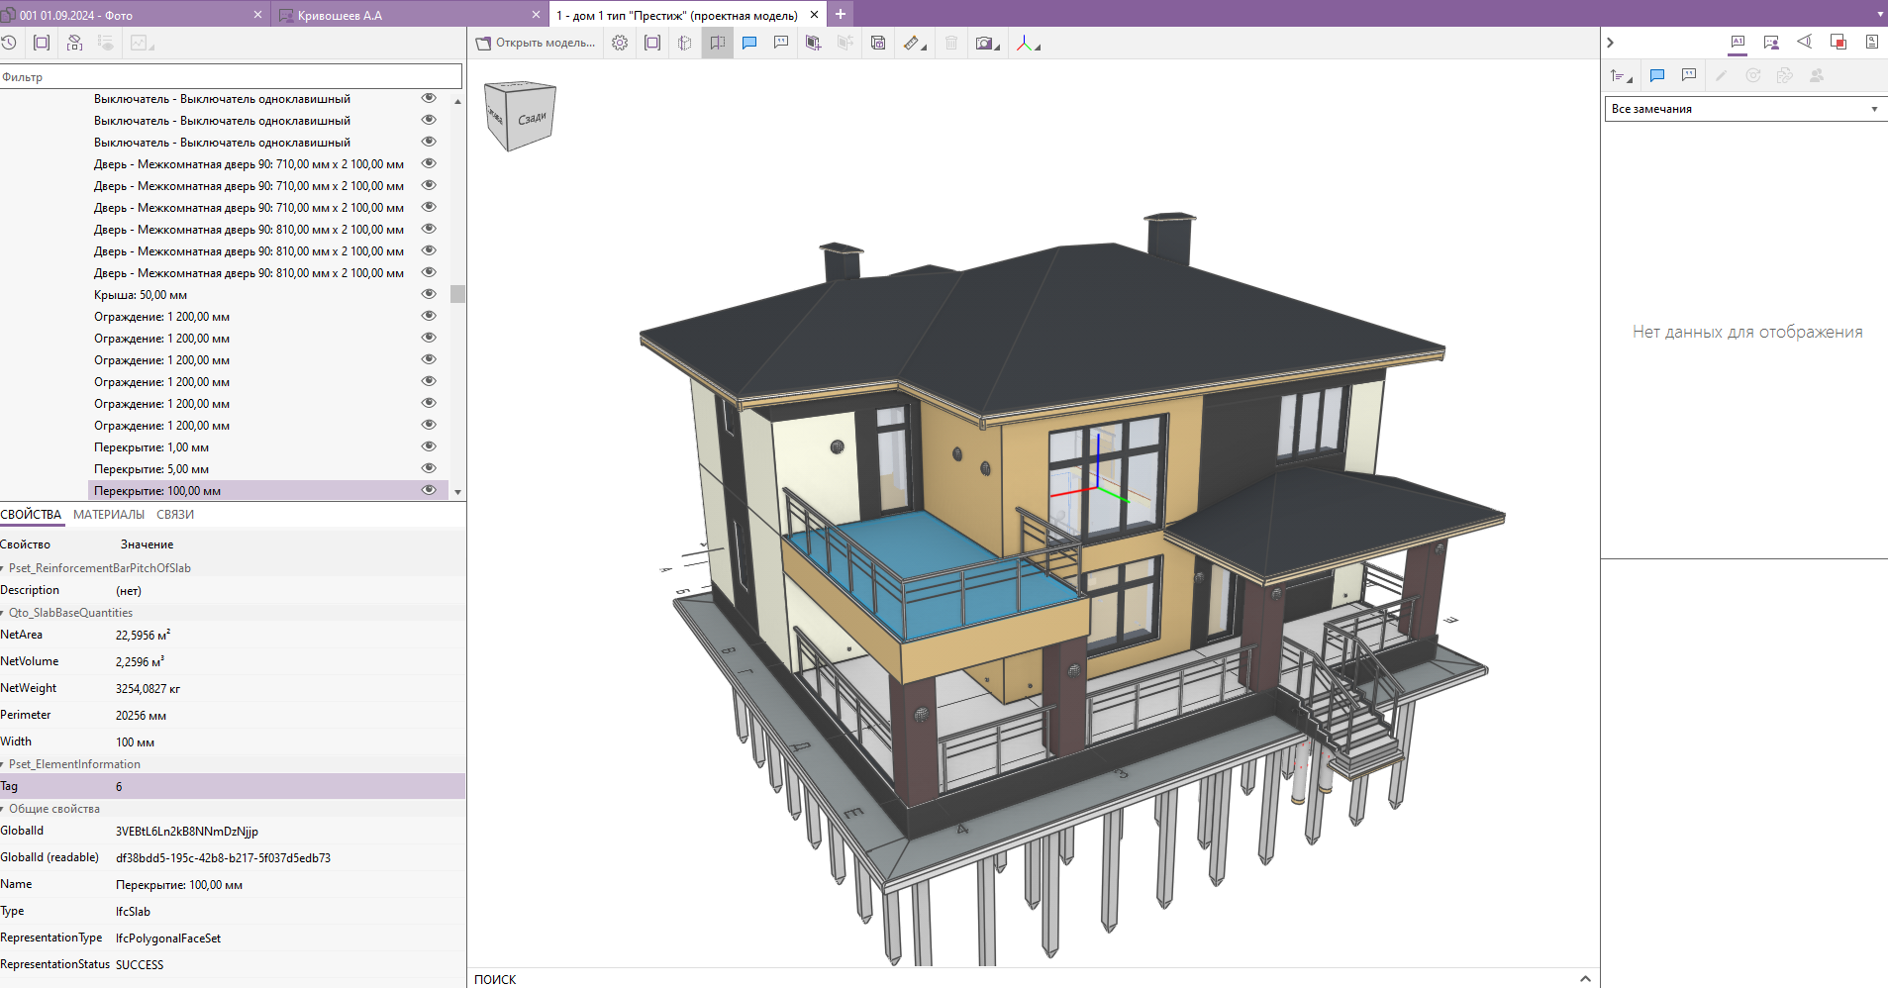Collapse the Qto_SlabBaseQuantities property group

(4, 613)
